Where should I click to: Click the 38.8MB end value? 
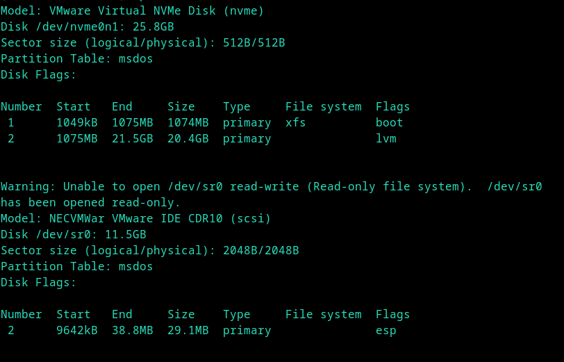(x=132, y=331)
